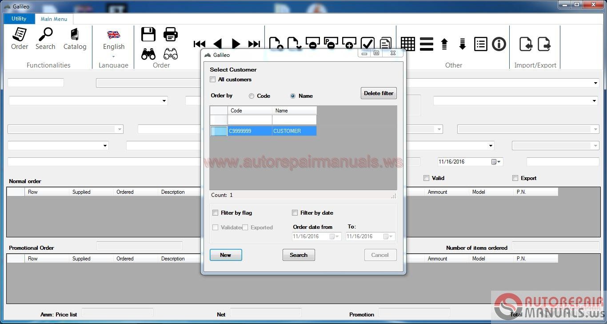Sort by the Code column header in dialog
Screen dimensions: 607x324
click(x=250, y=111)
